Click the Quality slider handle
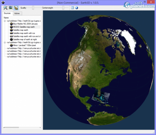 [x=33, y=8]
